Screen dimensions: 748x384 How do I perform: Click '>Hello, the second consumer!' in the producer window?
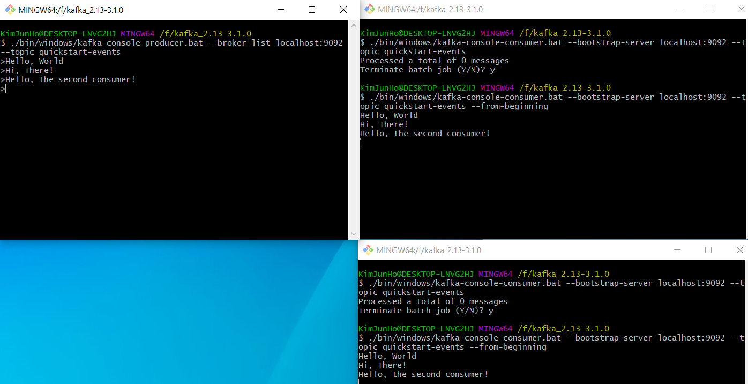click(x=68, y=79)
